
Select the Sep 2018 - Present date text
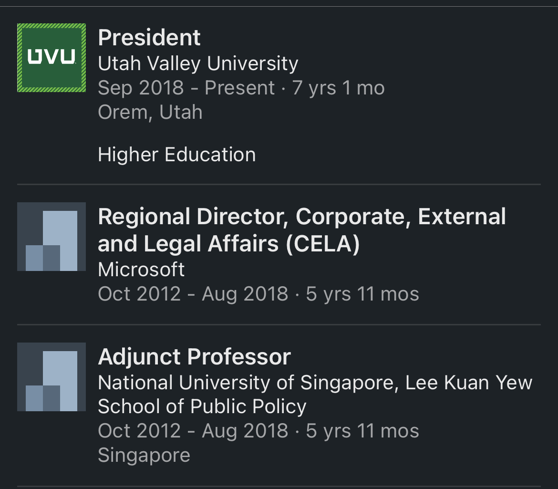[x=186, y=88]
